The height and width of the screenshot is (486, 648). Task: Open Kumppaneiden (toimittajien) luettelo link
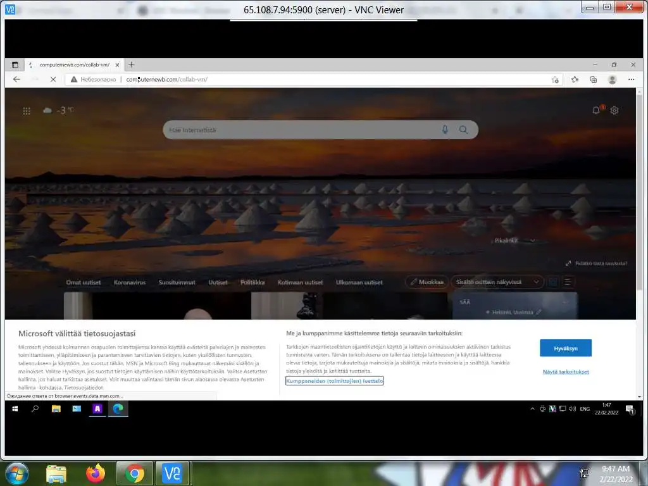click(x=335, y=380)
